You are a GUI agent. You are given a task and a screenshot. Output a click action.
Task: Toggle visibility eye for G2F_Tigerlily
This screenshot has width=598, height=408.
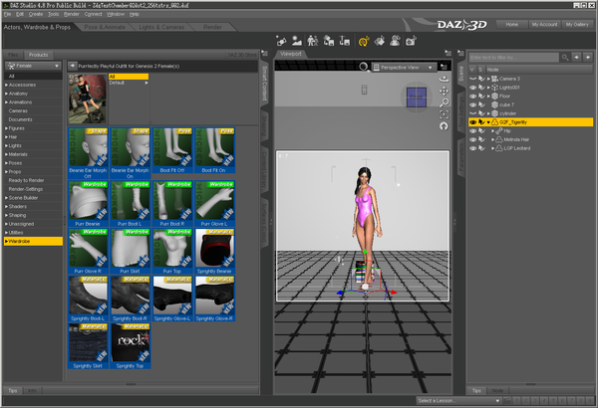click(472, 122)
